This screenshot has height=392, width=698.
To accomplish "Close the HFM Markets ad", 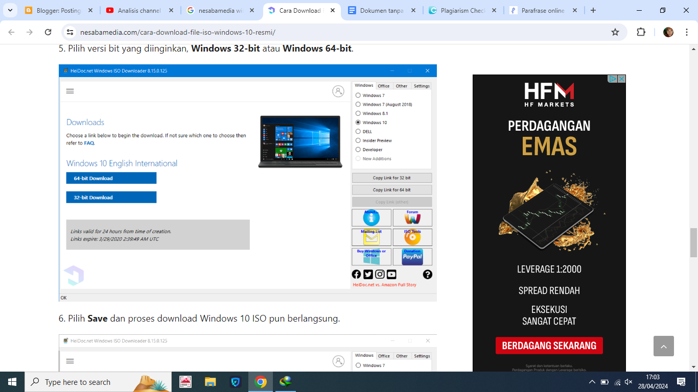I will pos(621,79).
